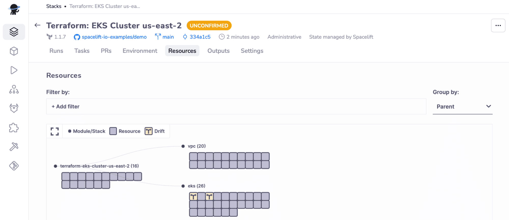Switch to the Runs tab
The width and height of the screenshot is (509, 220).
pyautogui.click(x=56, y=51)
